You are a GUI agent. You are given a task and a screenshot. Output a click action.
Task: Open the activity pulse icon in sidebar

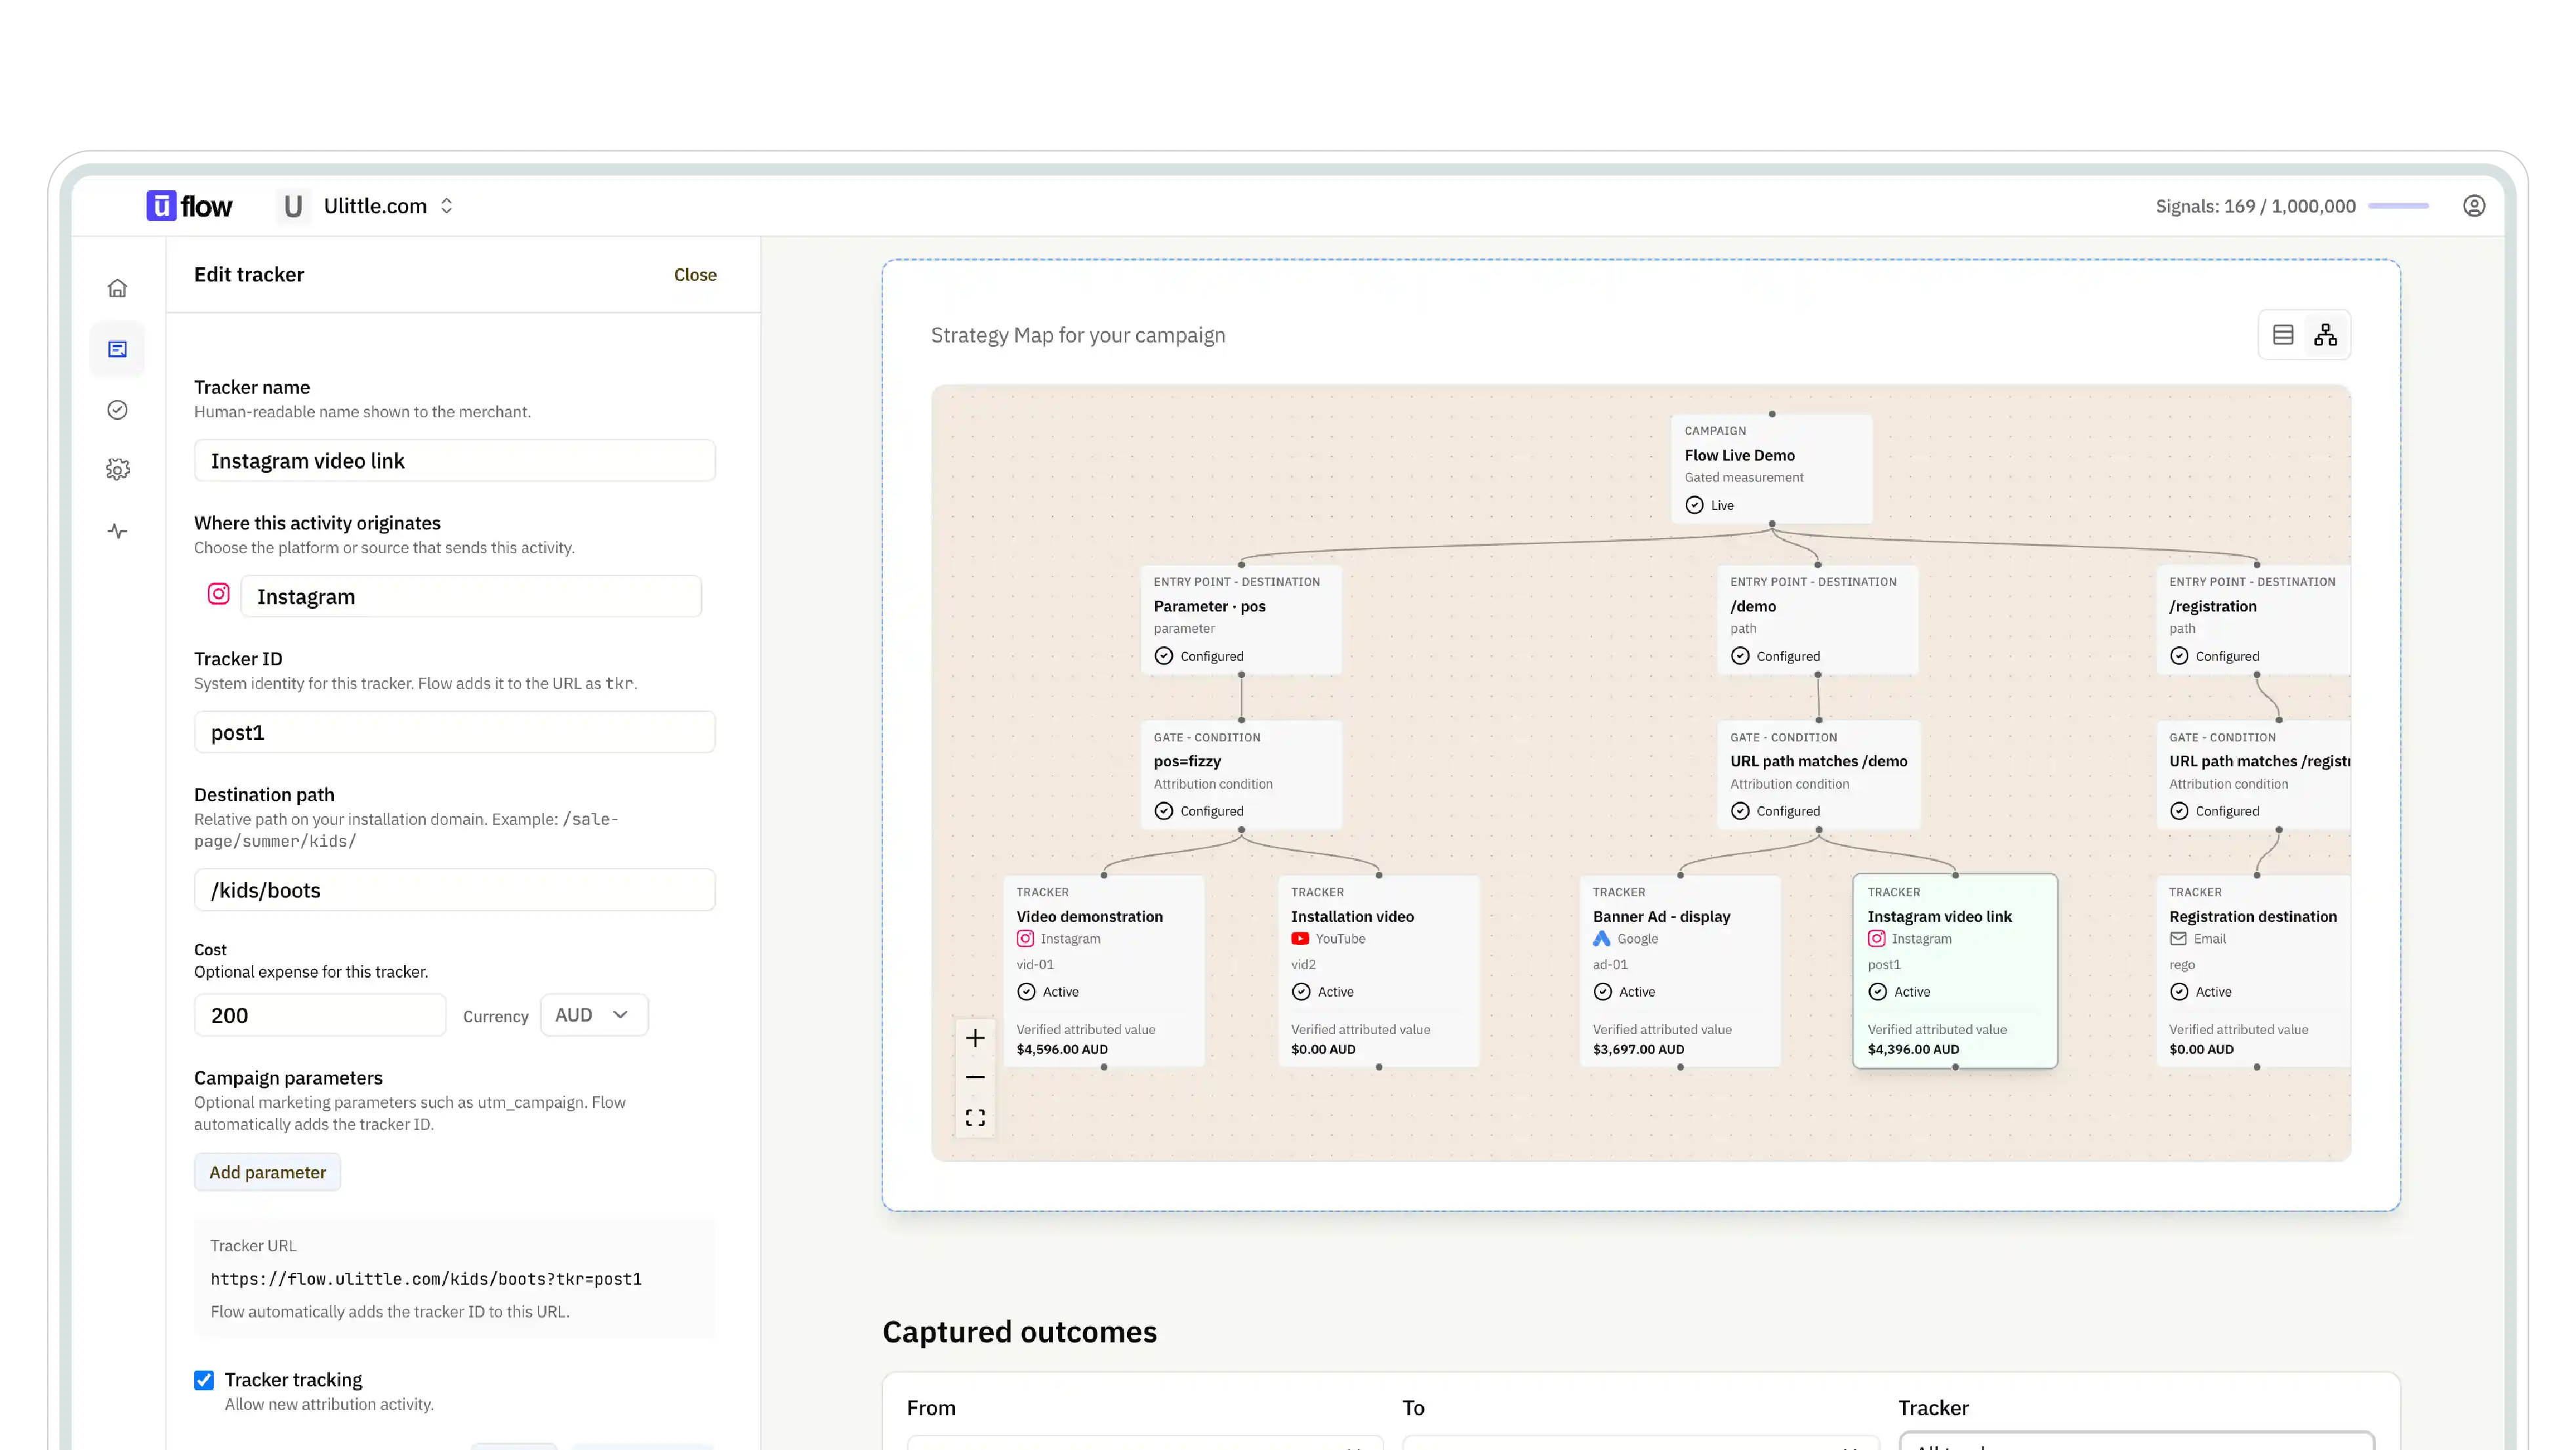117,531
